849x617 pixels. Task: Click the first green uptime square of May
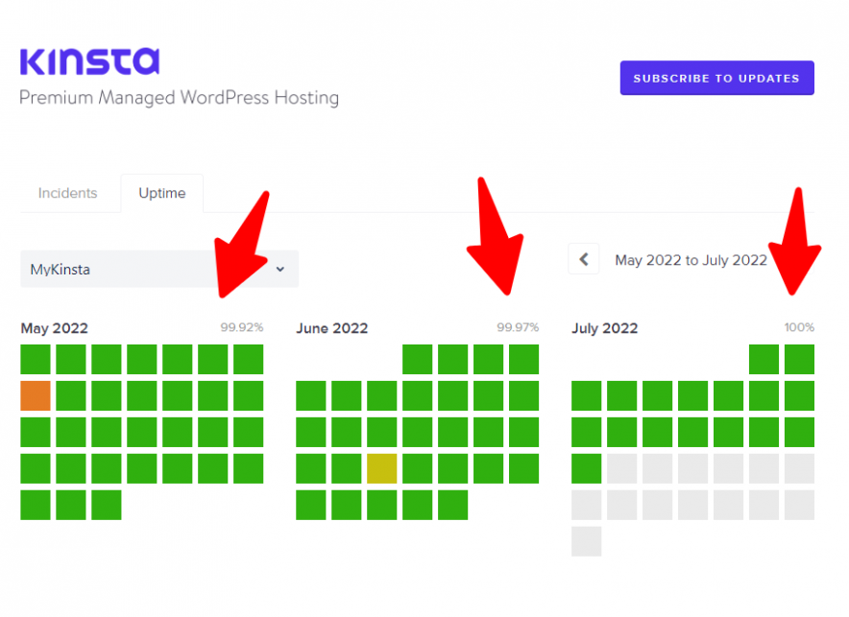[35, 359]
